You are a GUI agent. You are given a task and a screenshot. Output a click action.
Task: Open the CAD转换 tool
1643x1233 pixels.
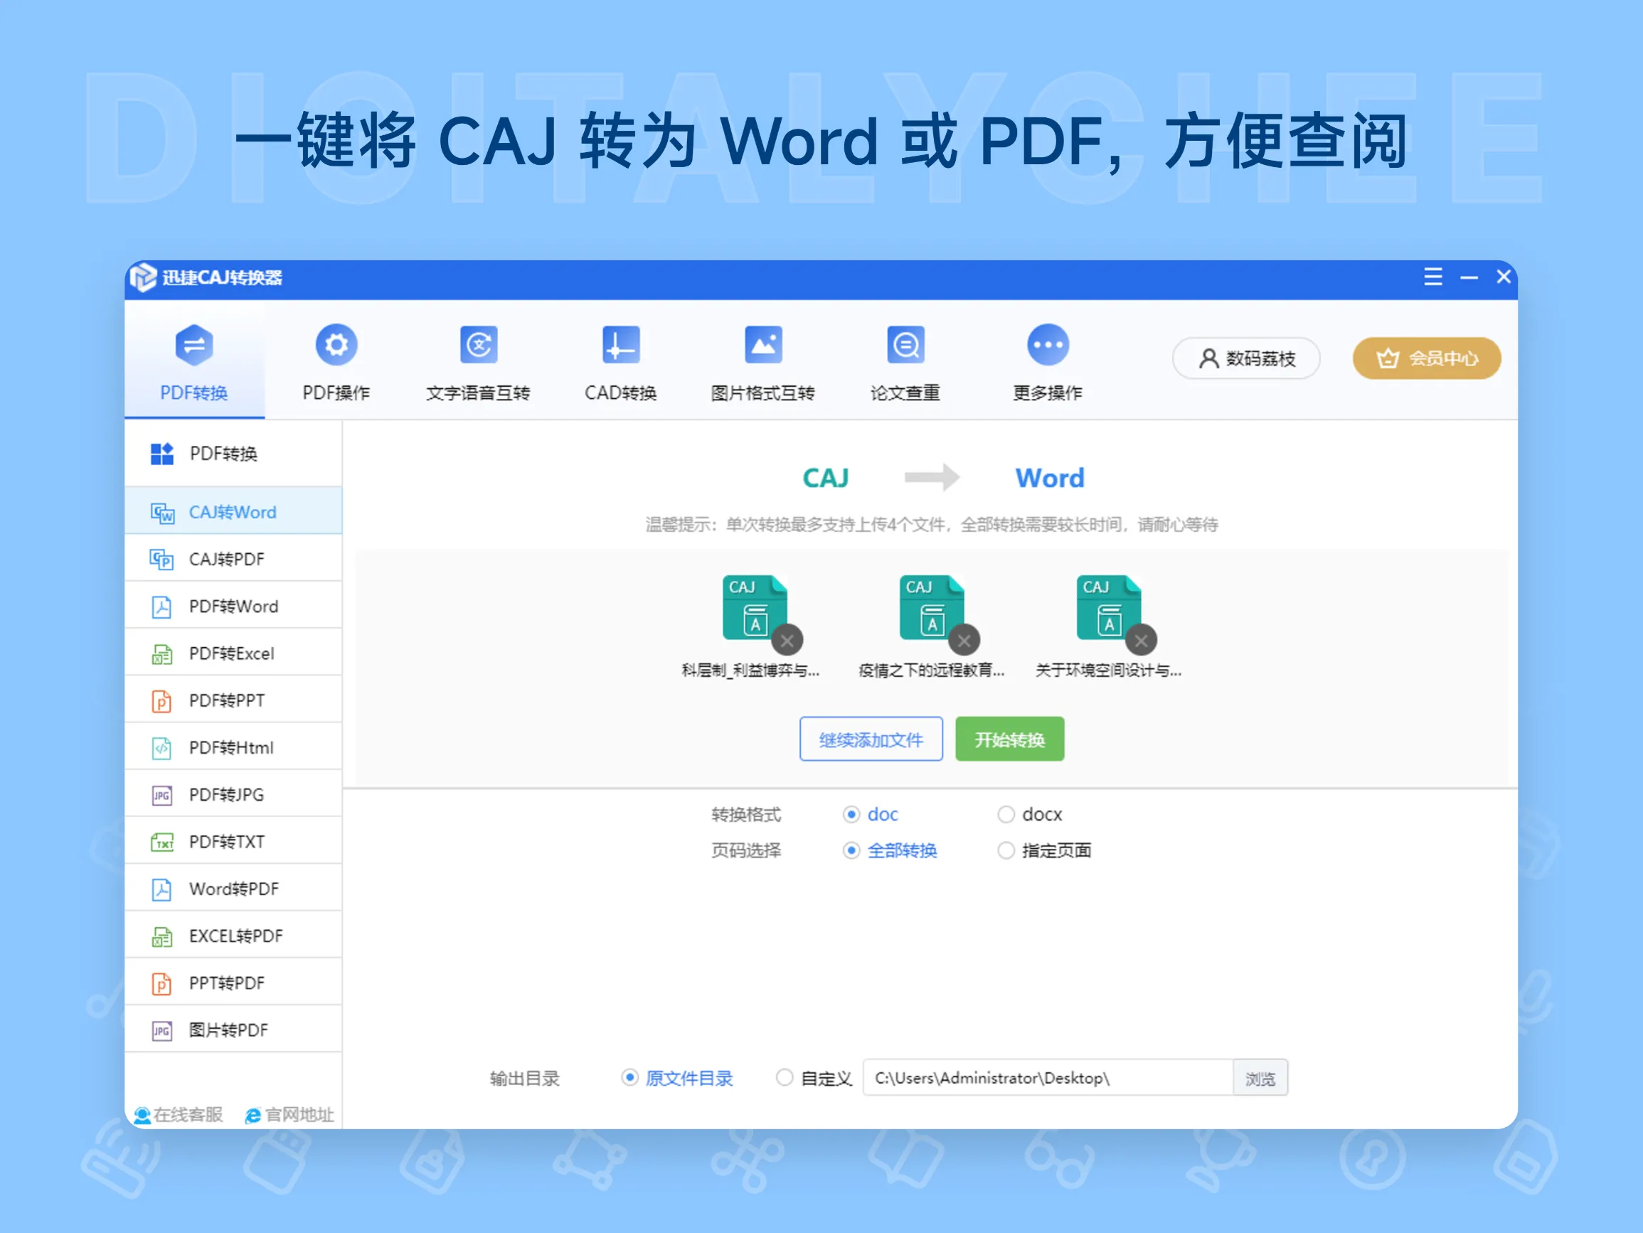621,363
